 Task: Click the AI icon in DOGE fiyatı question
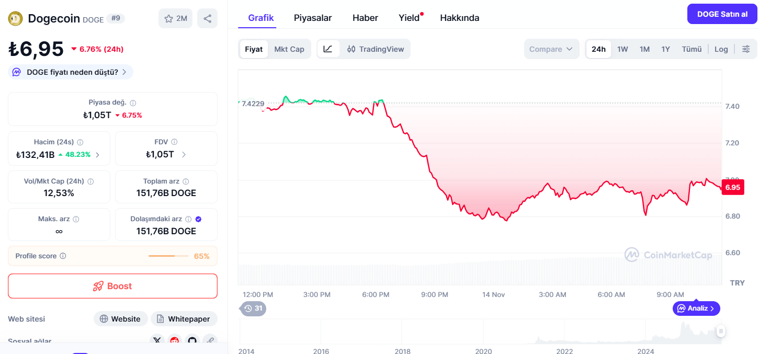tap(17, 72)
